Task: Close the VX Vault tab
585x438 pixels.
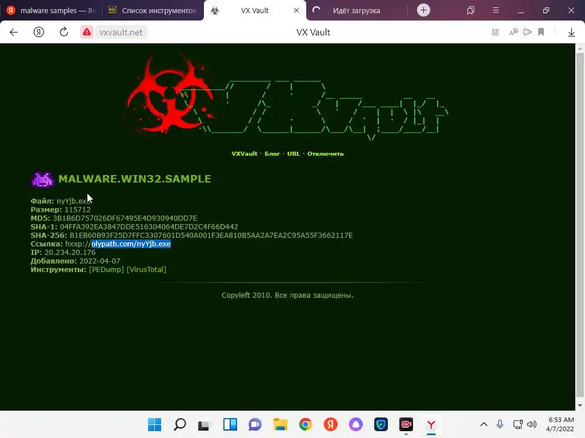Action: (x=296, y=10)
